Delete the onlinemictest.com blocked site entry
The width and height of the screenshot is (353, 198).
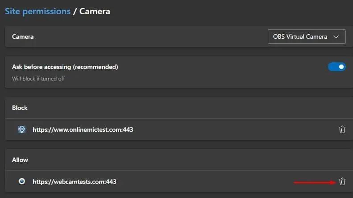(342, 129)
